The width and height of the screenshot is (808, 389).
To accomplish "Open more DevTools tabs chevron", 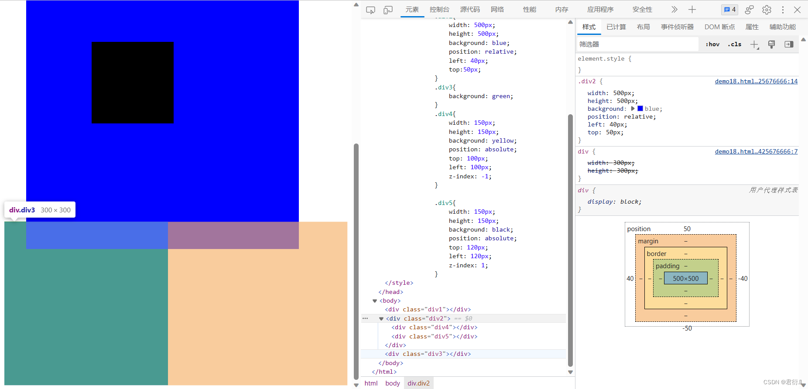I will click(674, 10).
